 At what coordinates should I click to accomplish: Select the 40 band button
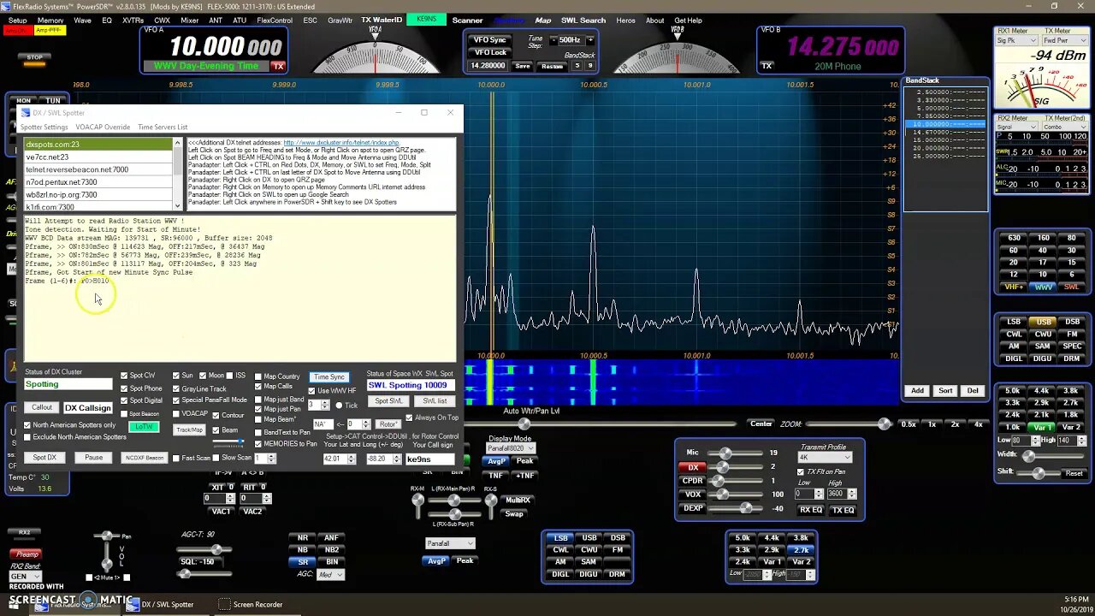pos(1044,251)
